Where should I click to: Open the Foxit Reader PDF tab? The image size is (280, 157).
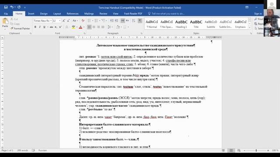pos(133,14)
